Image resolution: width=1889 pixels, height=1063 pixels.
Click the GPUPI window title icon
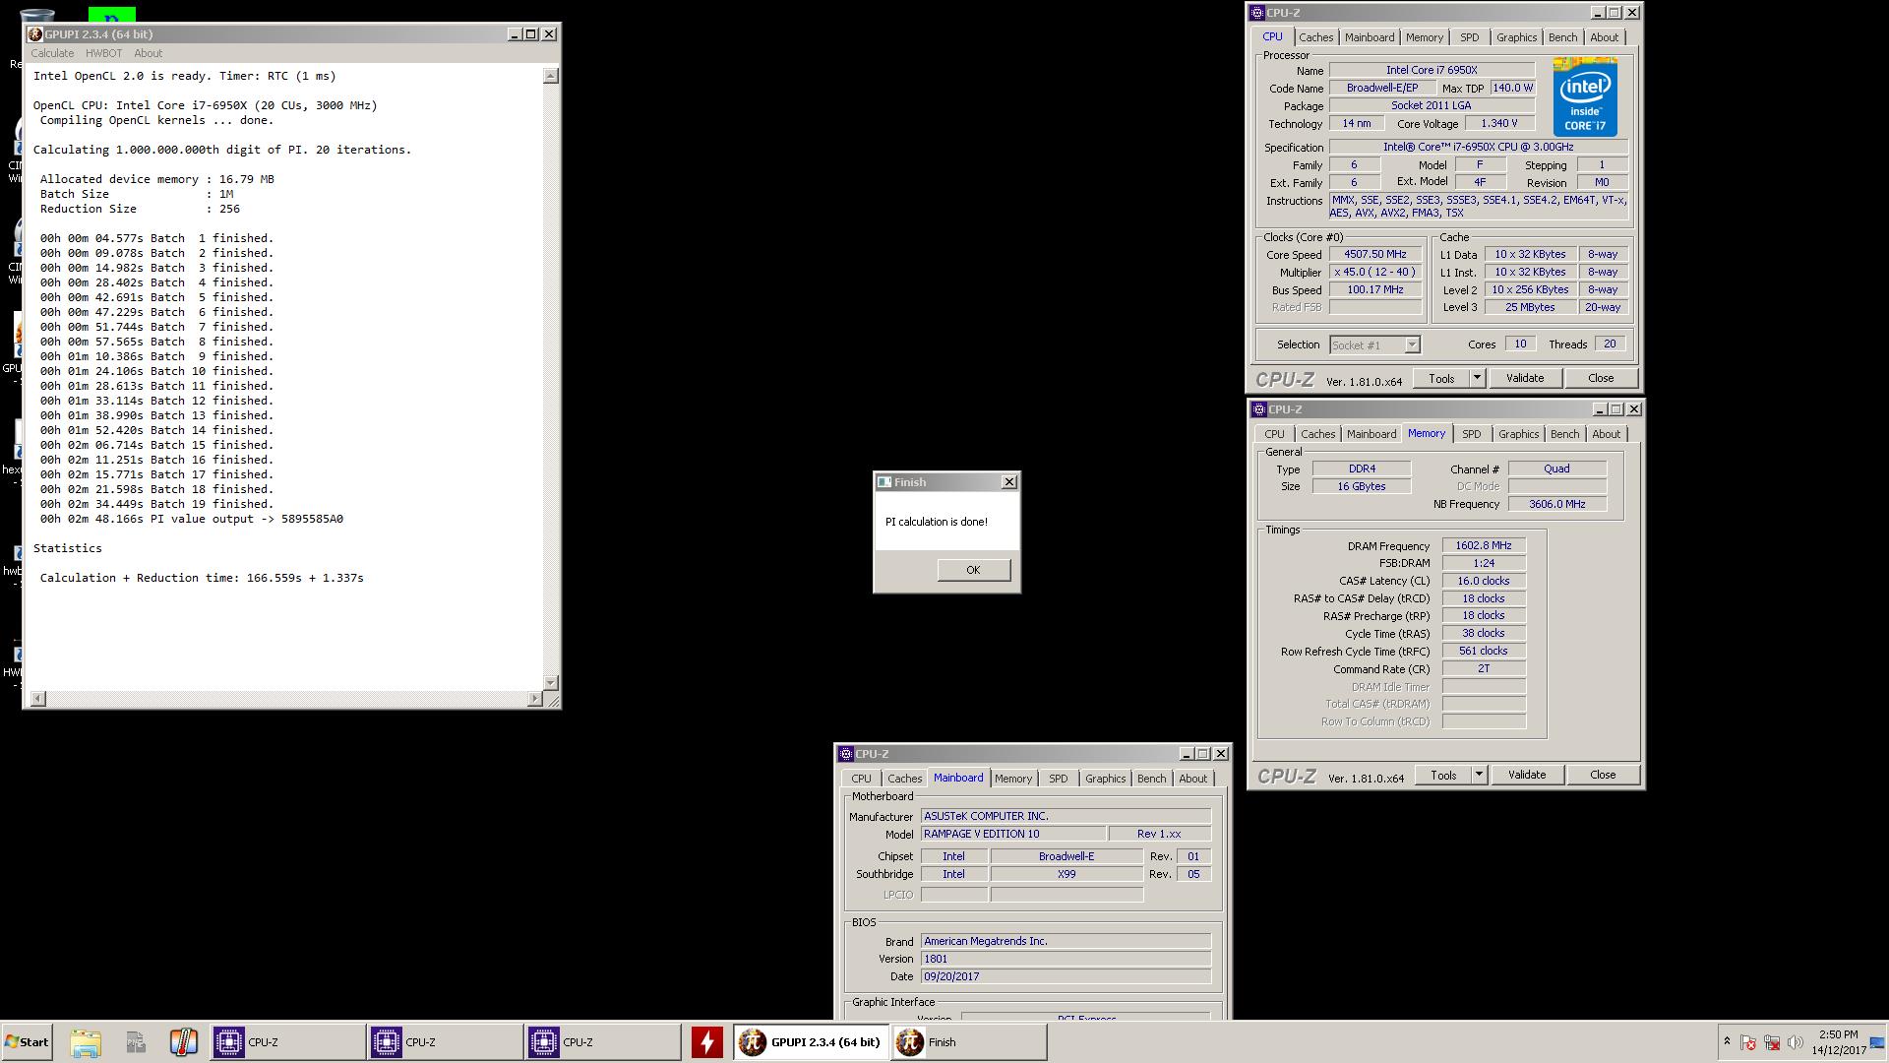coord(35,34)
